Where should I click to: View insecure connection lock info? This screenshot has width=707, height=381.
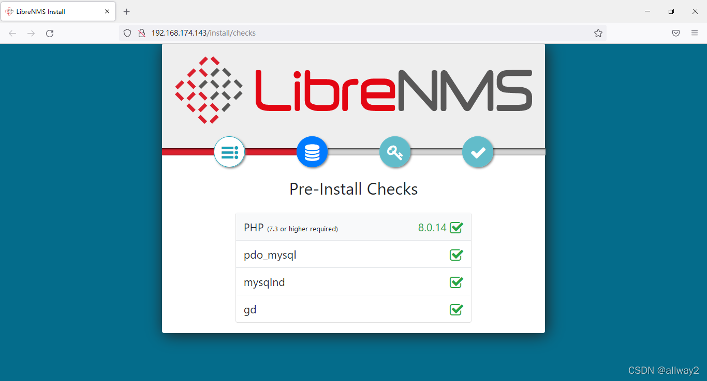click(141, 33)
